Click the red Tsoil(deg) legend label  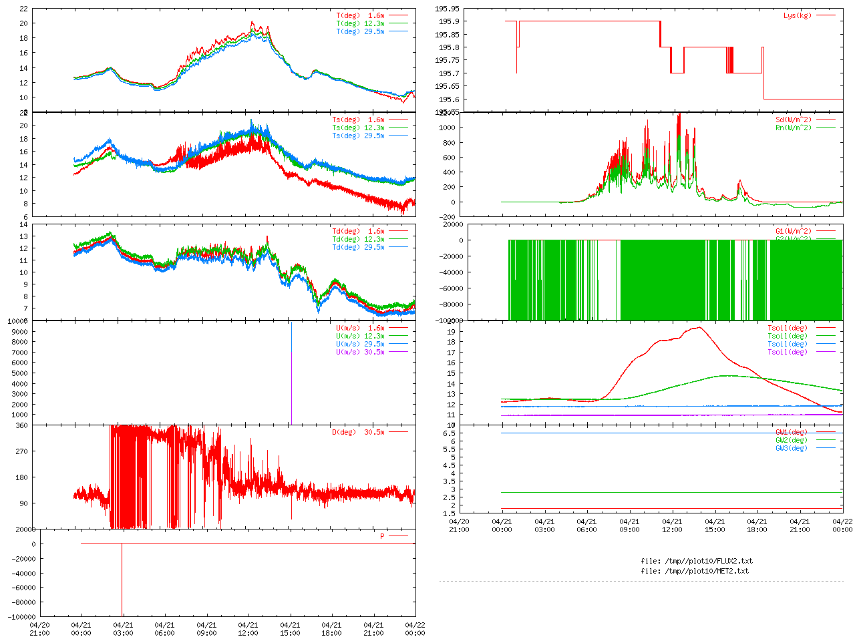[x=788, y=328]
